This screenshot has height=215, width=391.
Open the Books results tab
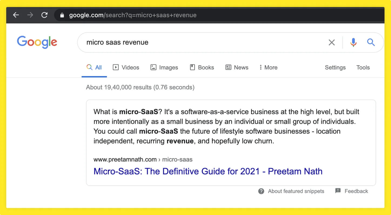pyautogui.click(x=202, y=67)
